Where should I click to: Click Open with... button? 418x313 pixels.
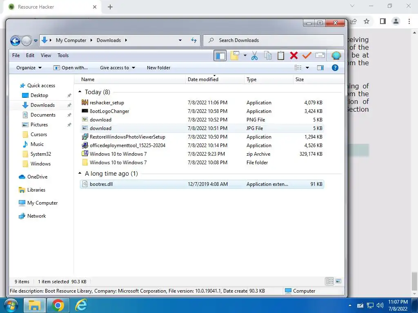(x=71, y=68)
